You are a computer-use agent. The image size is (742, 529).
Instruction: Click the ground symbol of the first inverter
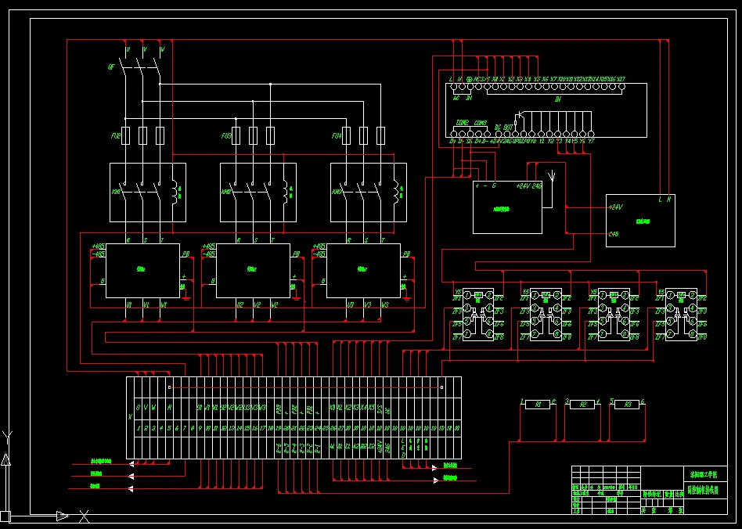pyautogui.click(x=186, y=298)
